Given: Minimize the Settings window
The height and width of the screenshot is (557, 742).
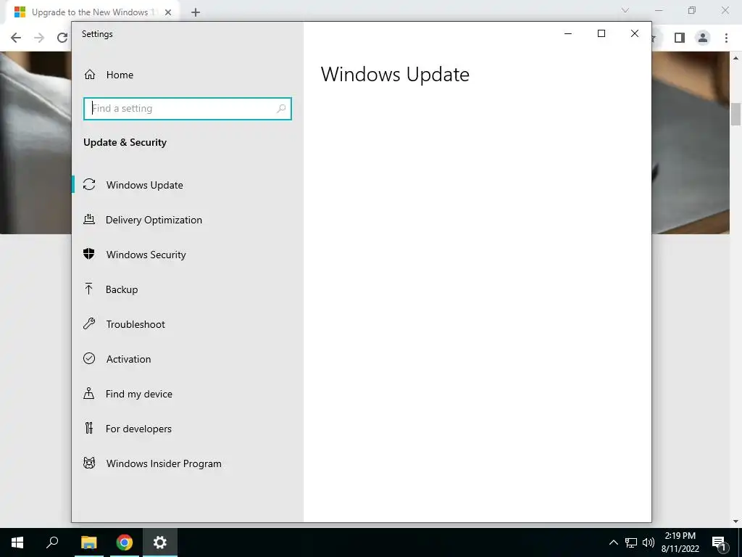Looking at the screenshot, I should click(x=568, y=33).
